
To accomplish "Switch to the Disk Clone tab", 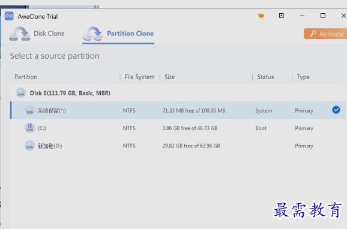I will [x=37, y=34].
